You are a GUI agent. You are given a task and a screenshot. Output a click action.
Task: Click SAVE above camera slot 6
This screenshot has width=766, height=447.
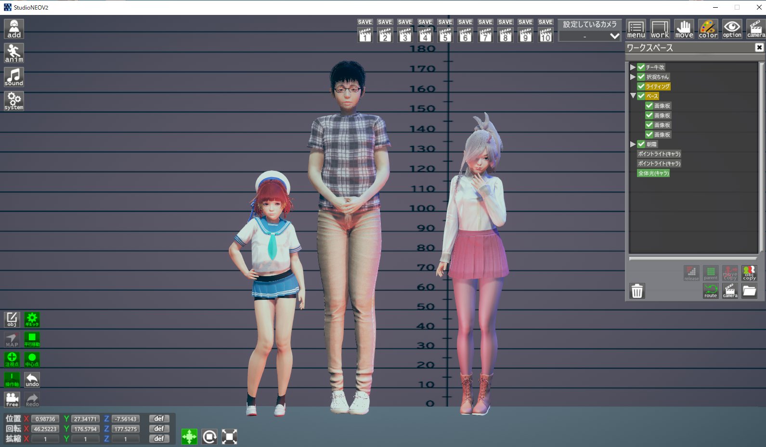pos(465,22)
